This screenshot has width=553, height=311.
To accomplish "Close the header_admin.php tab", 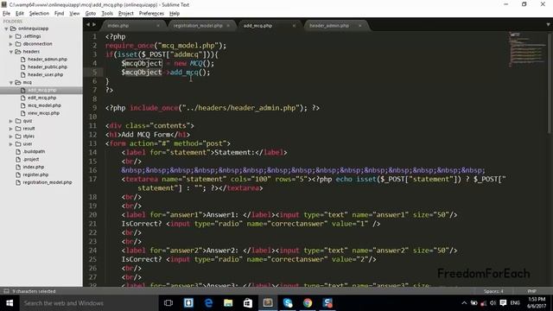I will (359, 26).
